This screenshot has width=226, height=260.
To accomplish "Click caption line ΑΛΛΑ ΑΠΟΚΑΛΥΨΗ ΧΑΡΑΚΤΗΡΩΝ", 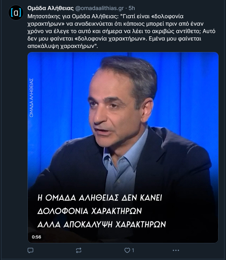I will pos(102,224).
